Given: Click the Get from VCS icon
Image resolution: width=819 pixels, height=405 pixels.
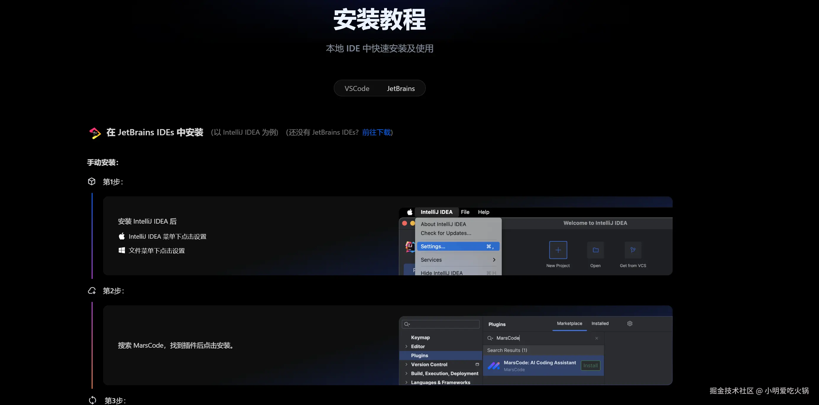Looking at the screenshot, I should click(633, 250).
